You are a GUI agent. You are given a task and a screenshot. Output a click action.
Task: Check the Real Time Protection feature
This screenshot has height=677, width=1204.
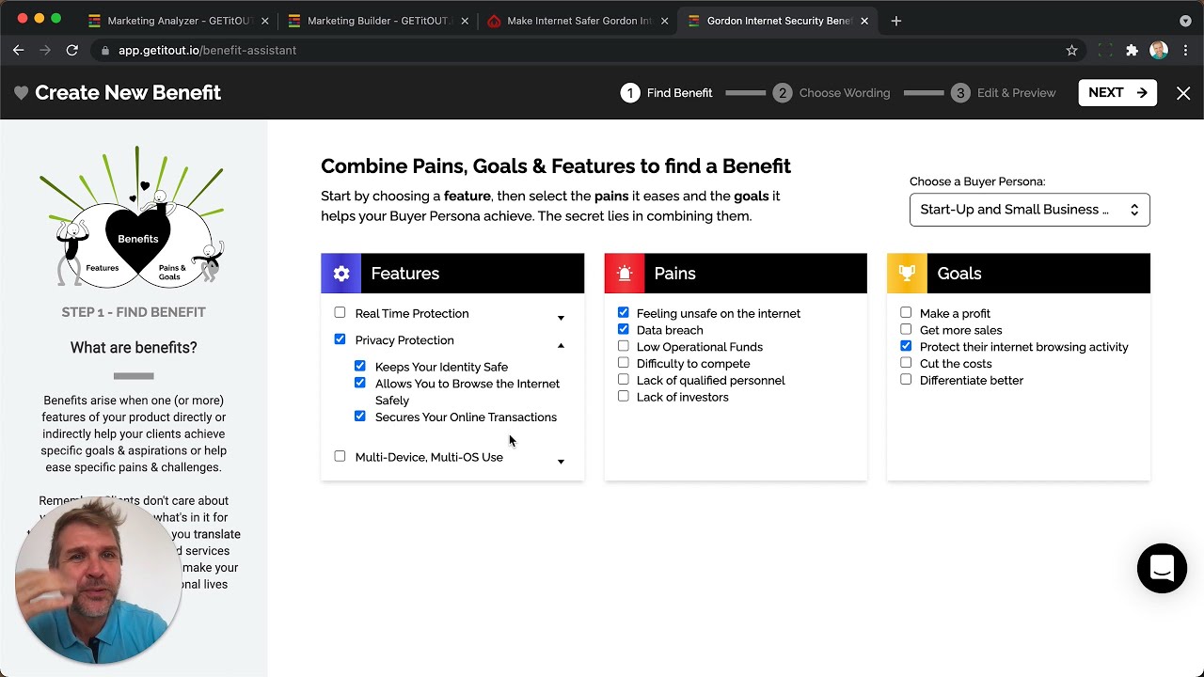click(x=340, y=312)
